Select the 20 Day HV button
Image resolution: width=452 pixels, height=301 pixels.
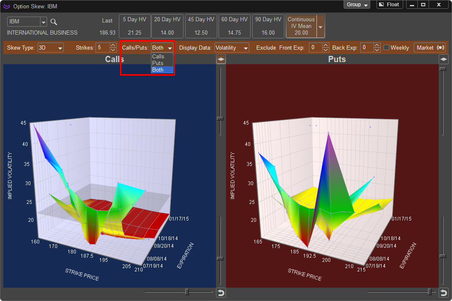(167, 26)
